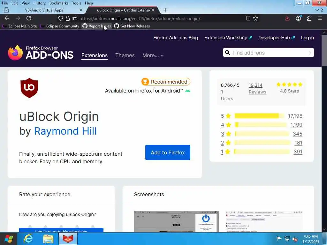Open Get New Releases bookmark
This screenshot has height=245, width=327.
[132, 26]
